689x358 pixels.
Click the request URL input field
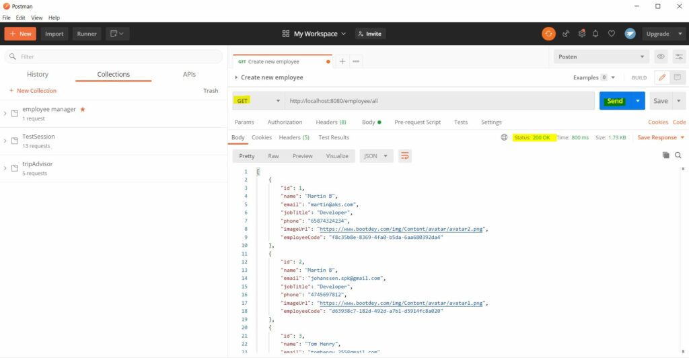coord(439,101)
